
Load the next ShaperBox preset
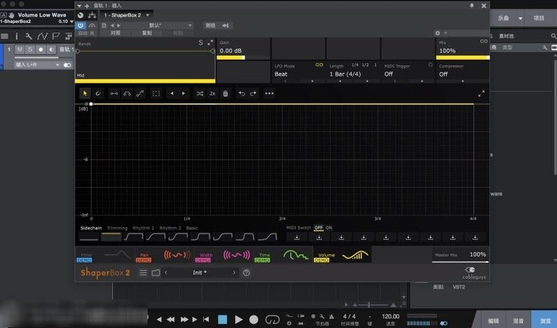click(234, 272)
